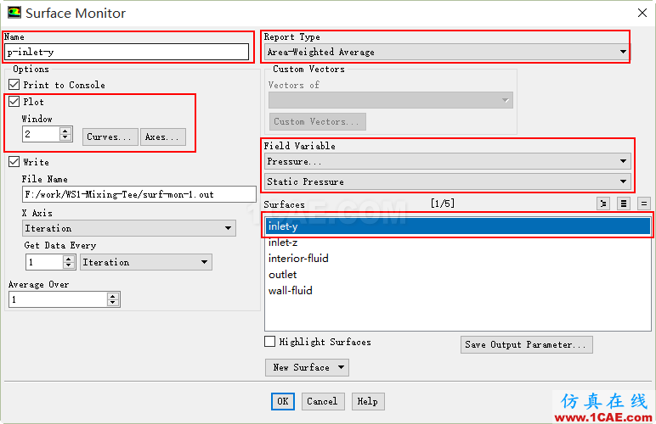The width and height of the screenshot is (656, 424).
Task: Open Help for Surface Monitor
Action: click(x=368, y=401)
